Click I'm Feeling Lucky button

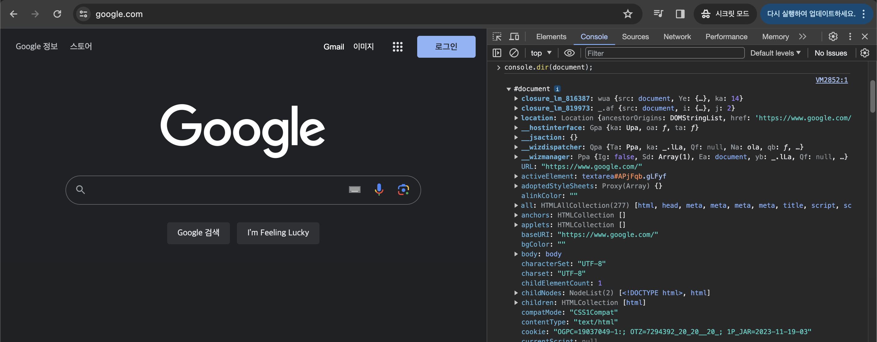coord(278,233)
